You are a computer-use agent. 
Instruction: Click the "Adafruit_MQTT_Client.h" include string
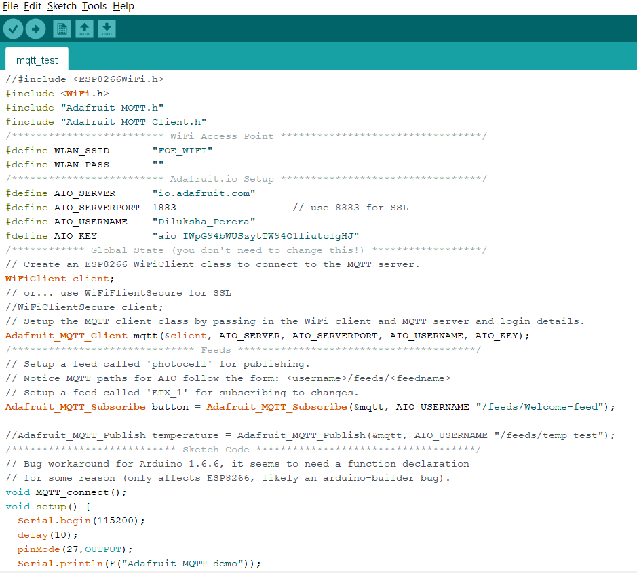click(x=133, y=122)
